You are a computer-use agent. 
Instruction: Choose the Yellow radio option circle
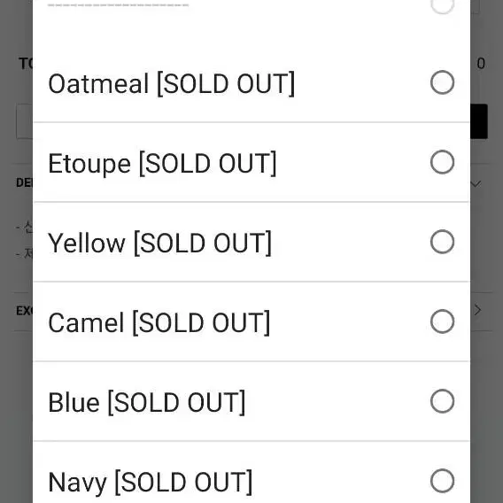tap(442, 242)
